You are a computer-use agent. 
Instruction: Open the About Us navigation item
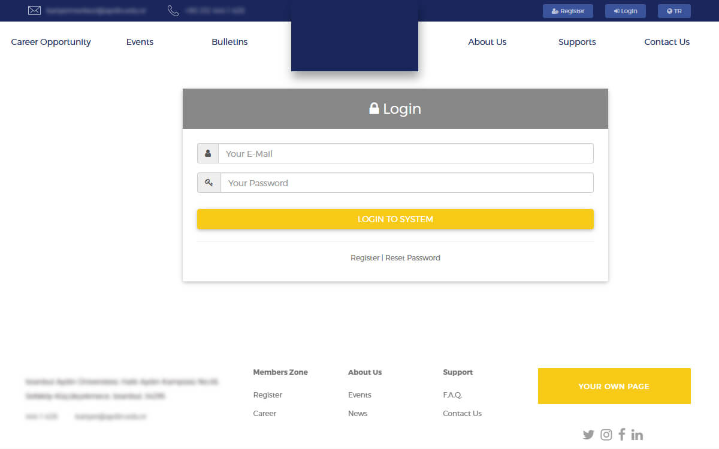487,42
